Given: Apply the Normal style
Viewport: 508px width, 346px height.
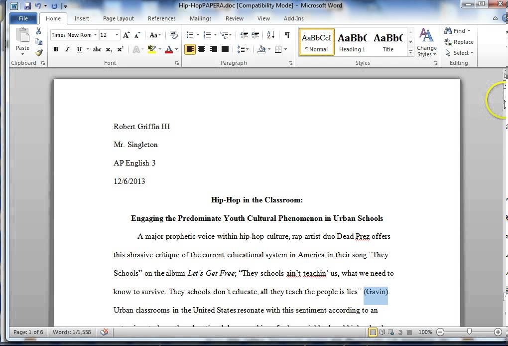Looking at the screenshot, I should 317,42.
